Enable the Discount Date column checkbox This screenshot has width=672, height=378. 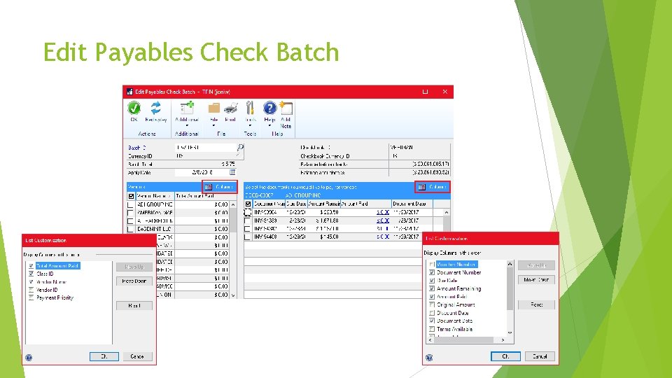coord(432,313)
